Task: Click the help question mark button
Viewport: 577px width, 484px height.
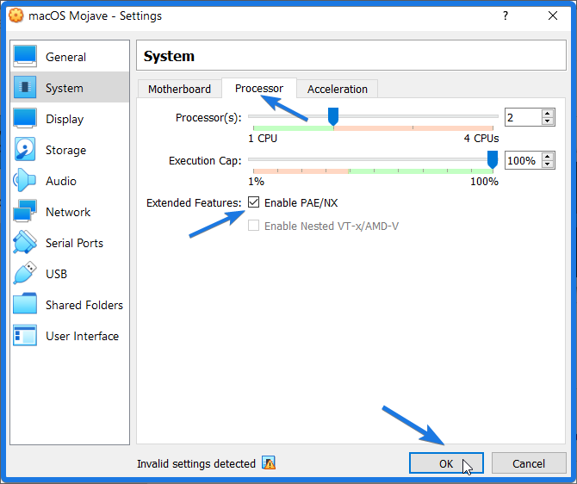Action: 506,16
